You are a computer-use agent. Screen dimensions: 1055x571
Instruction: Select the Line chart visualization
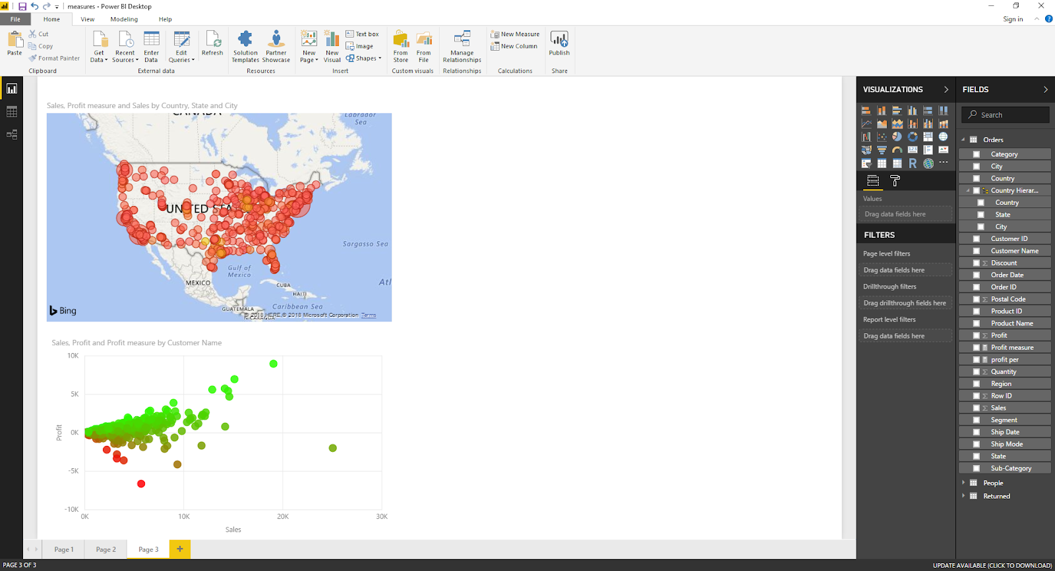866,124
